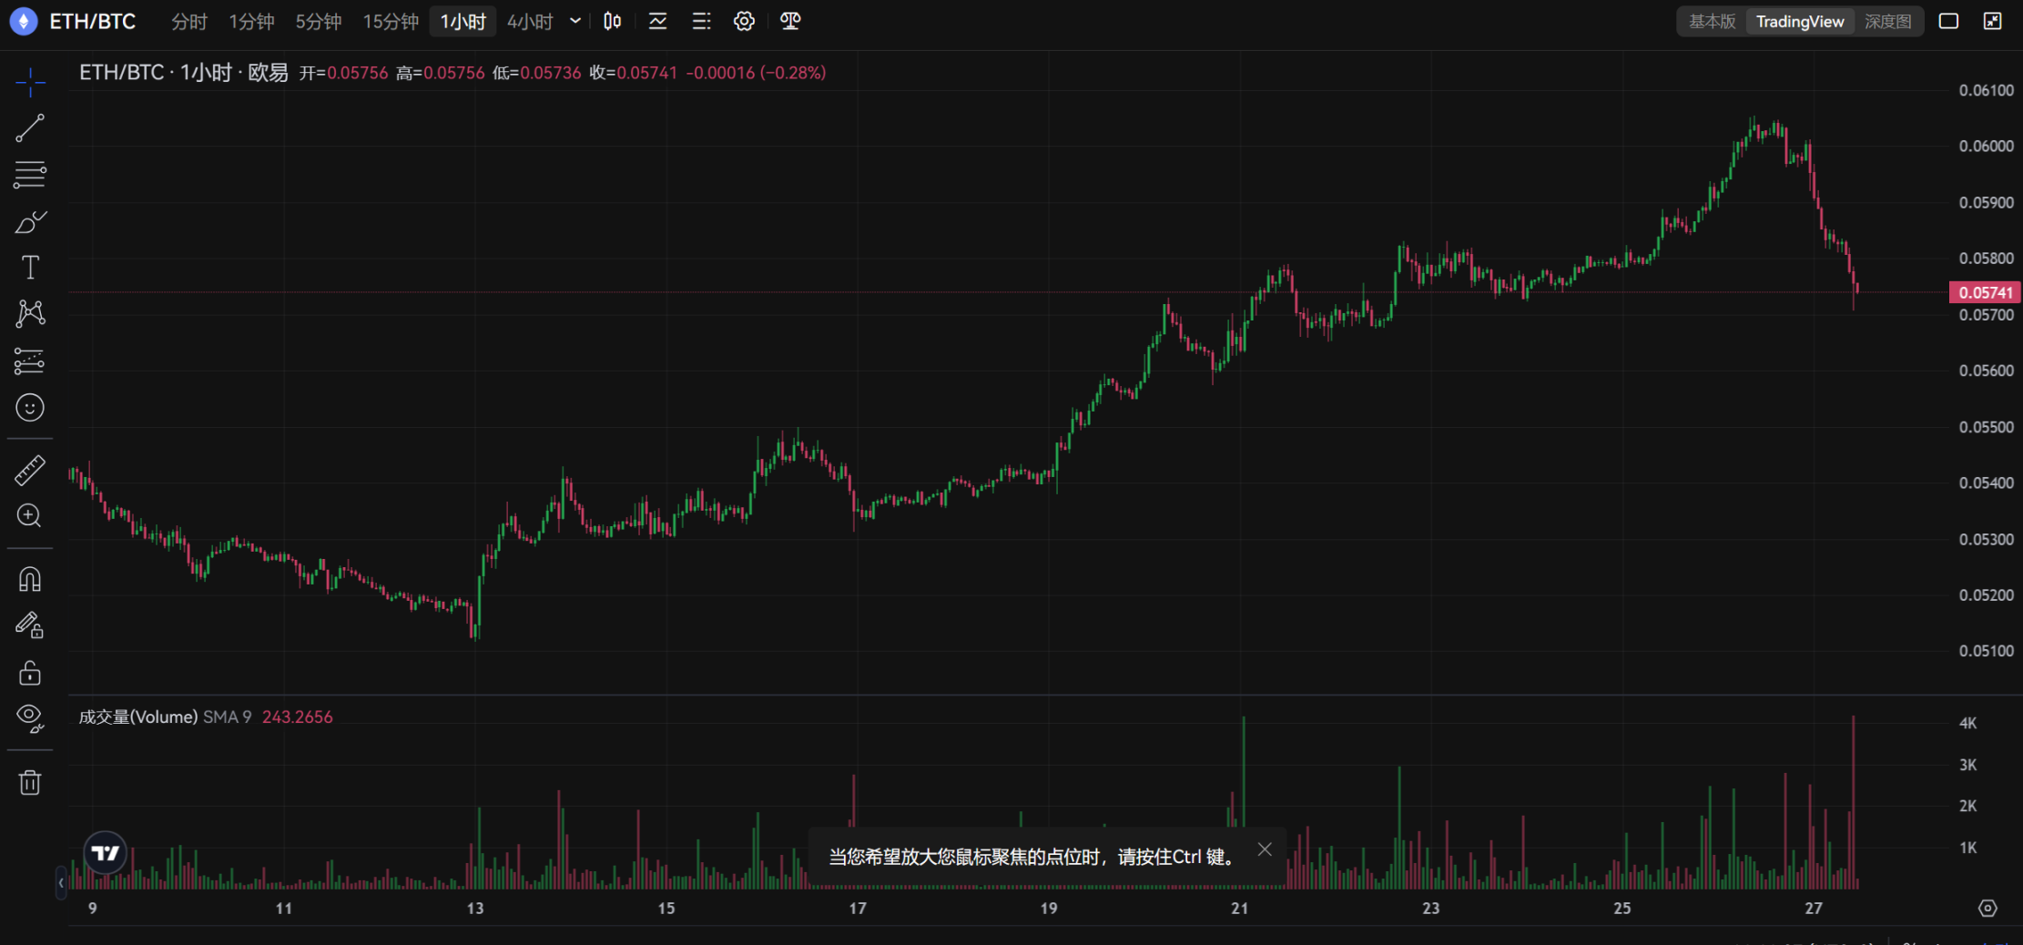Open the candlestick chart type selector
This screenshot has width=2023, height=945.
613,21
